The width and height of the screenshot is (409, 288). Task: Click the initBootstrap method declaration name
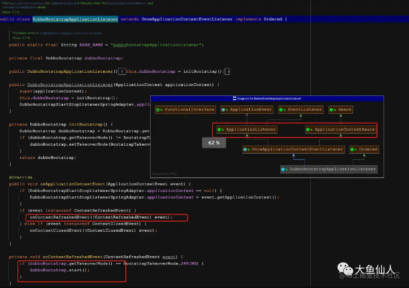(86, 124)
